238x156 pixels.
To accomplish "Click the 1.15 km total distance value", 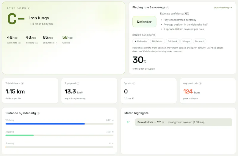I will 15,91.
